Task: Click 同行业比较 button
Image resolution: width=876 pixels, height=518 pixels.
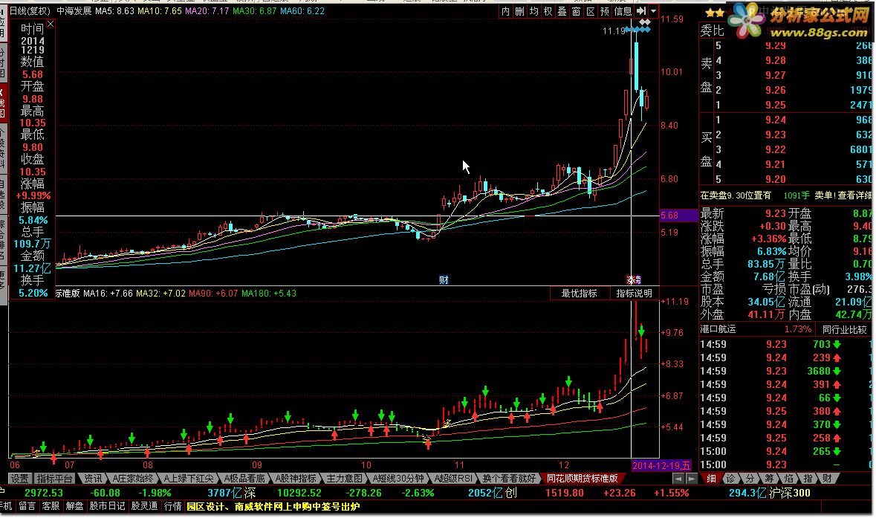Action: (x=844, y=329)
